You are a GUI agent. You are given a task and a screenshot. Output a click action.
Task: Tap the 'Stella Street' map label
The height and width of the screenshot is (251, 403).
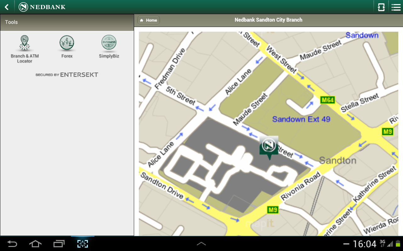(360, 103)
